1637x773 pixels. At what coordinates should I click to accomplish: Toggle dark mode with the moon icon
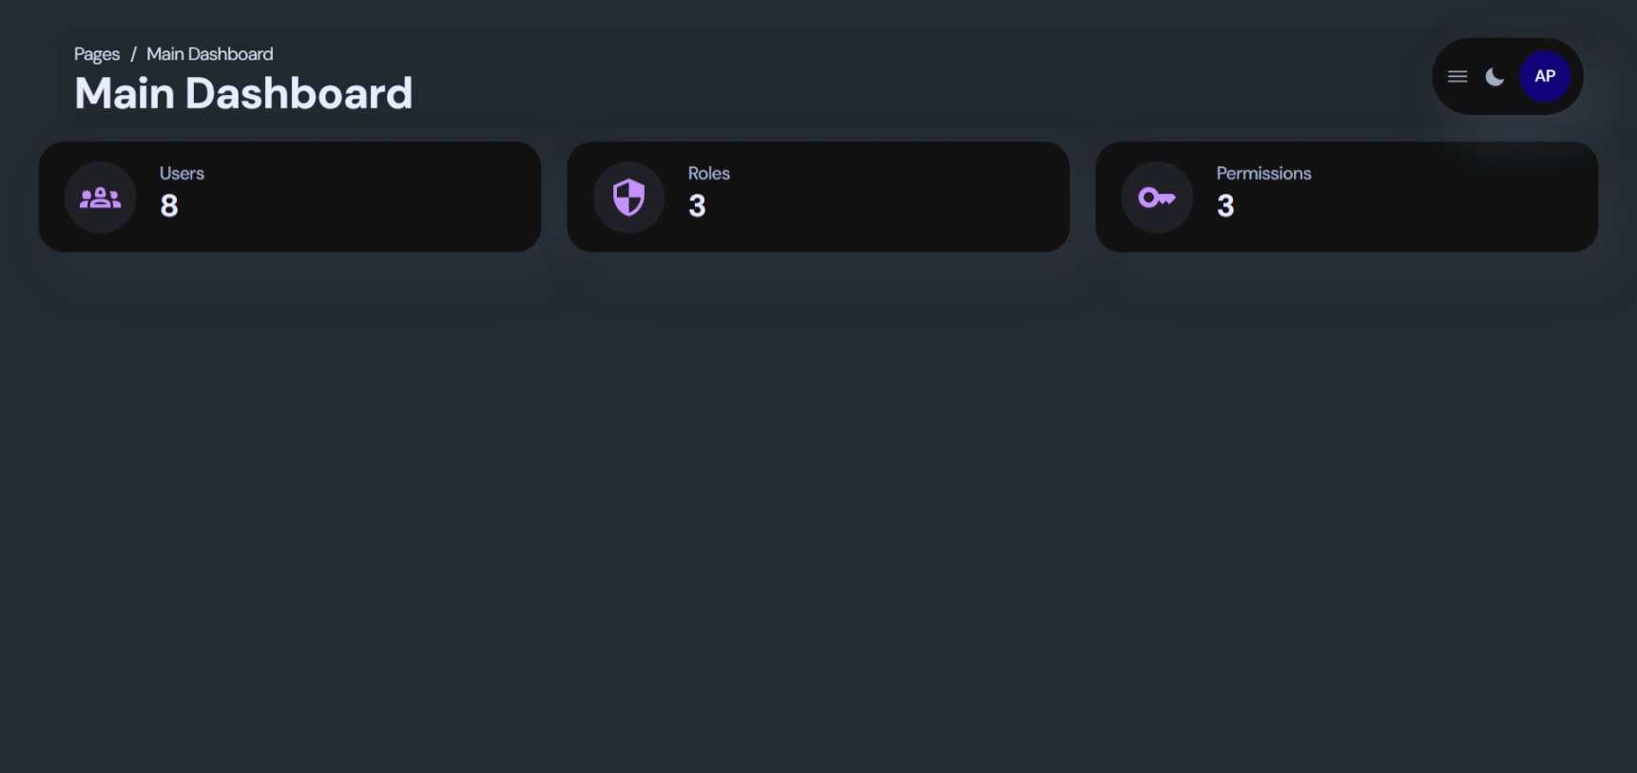pos(1494,77)
